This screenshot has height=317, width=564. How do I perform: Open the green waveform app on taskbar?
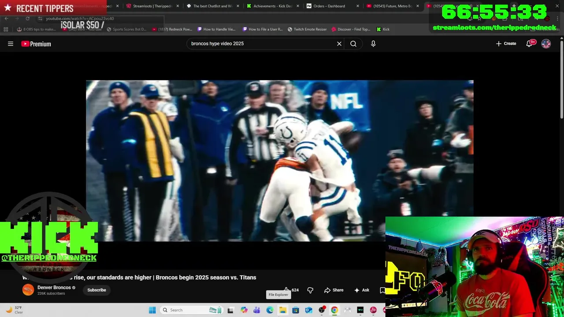pyautogui.click(x=360, y=310)
